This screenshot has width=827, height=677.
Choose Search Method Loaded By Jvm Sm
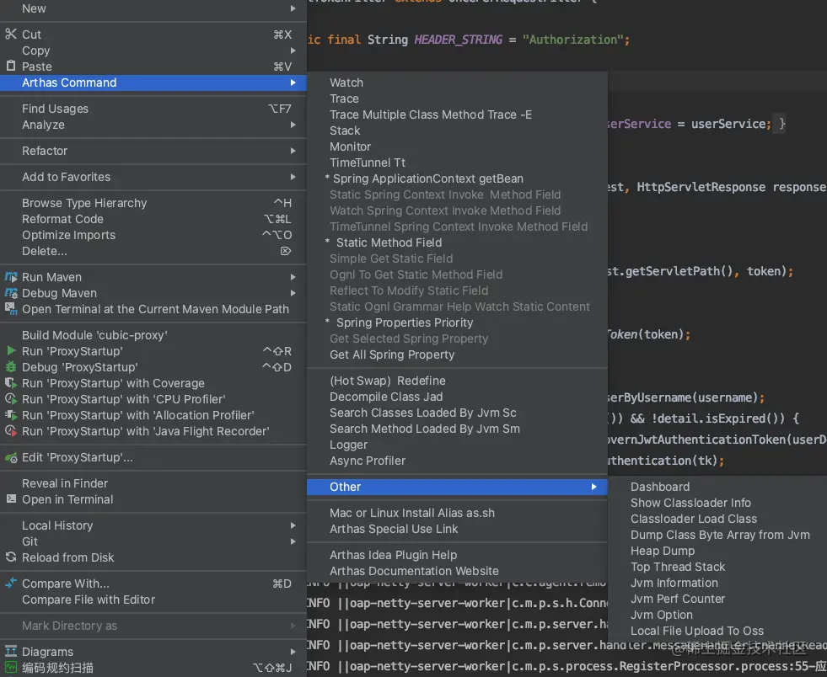pos(457,429)
